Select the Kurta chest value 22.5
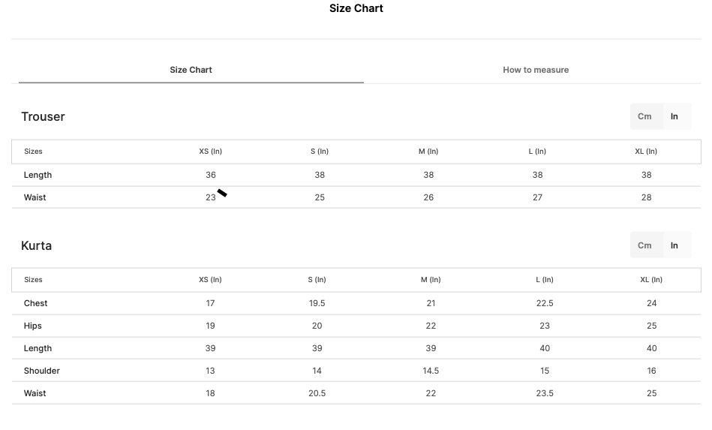The image size is (712, 430). tap(545, 303)
